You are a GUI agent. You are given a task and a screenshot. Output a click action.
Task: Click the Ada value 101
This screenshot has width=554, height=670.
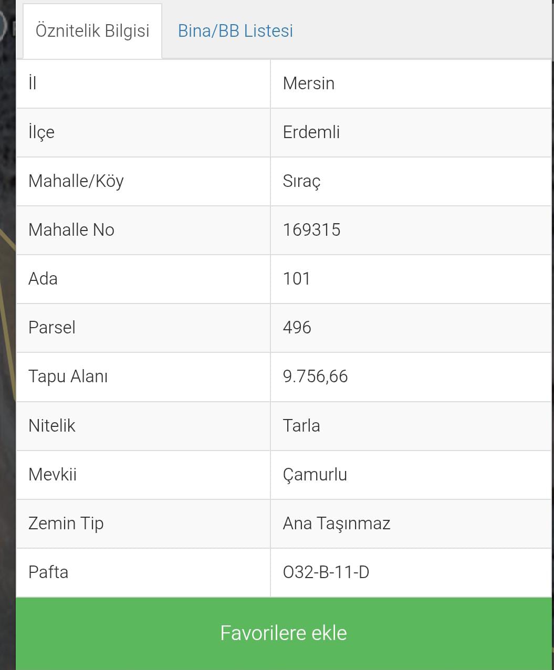pos(411,279)
